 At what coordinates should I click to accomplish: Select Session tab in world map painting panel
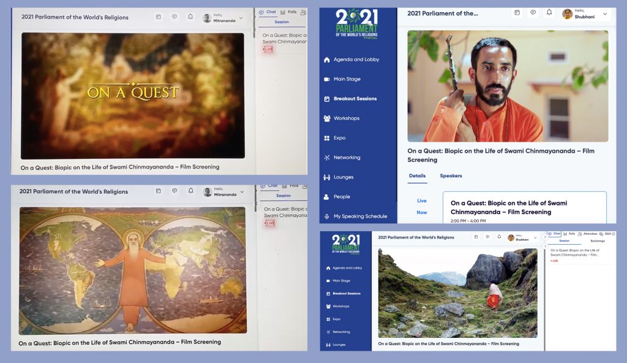[x=283, y=196]
